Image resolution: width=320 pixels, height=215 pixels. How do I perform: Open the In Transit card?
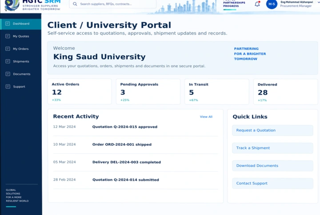[217, 92]
